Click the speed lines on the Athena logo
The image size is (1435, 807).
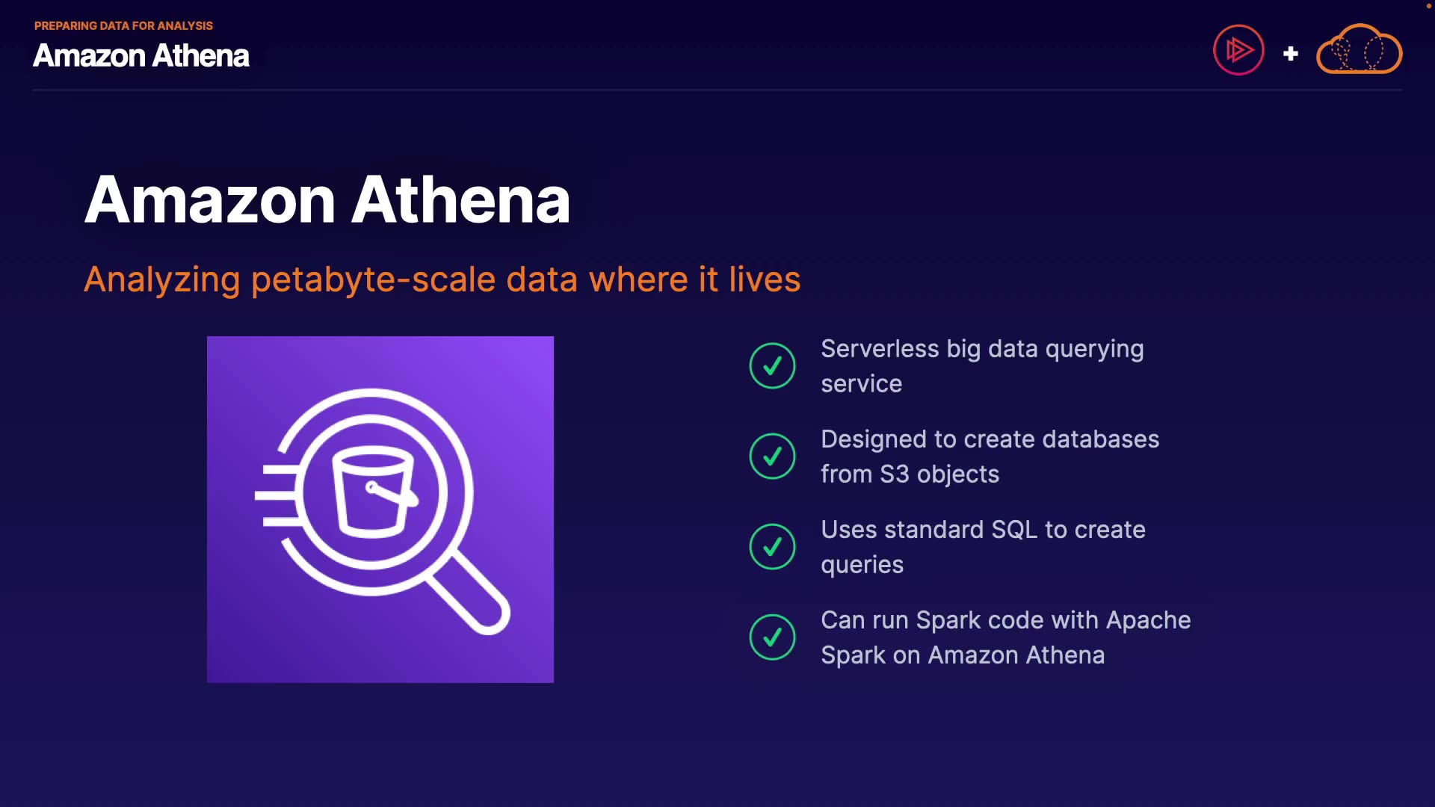click(277, 495)
